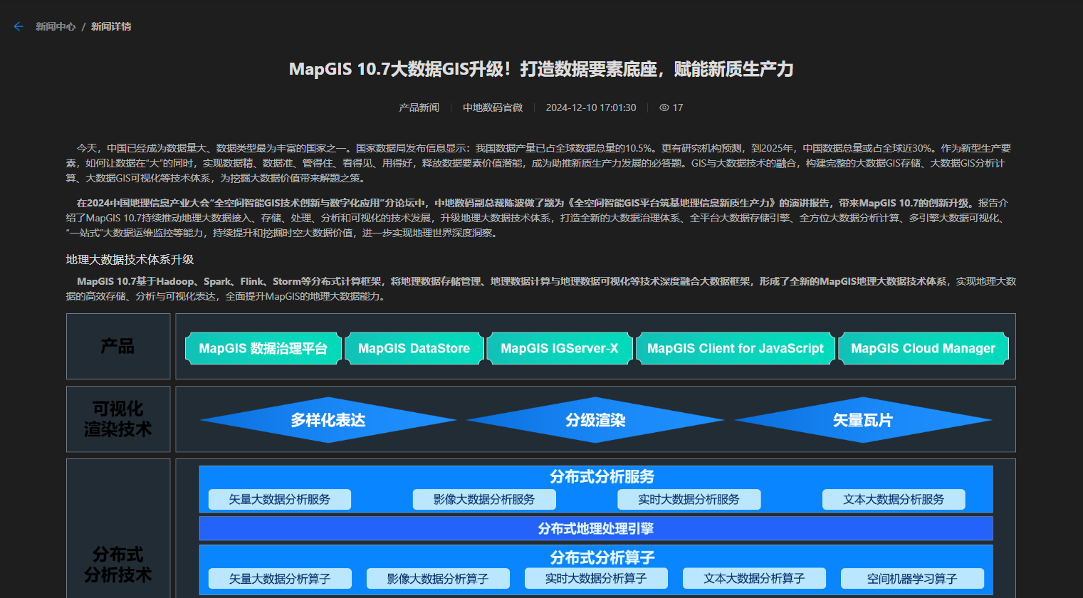Click the 文本大数据分析服务 box

coord(894,499)
